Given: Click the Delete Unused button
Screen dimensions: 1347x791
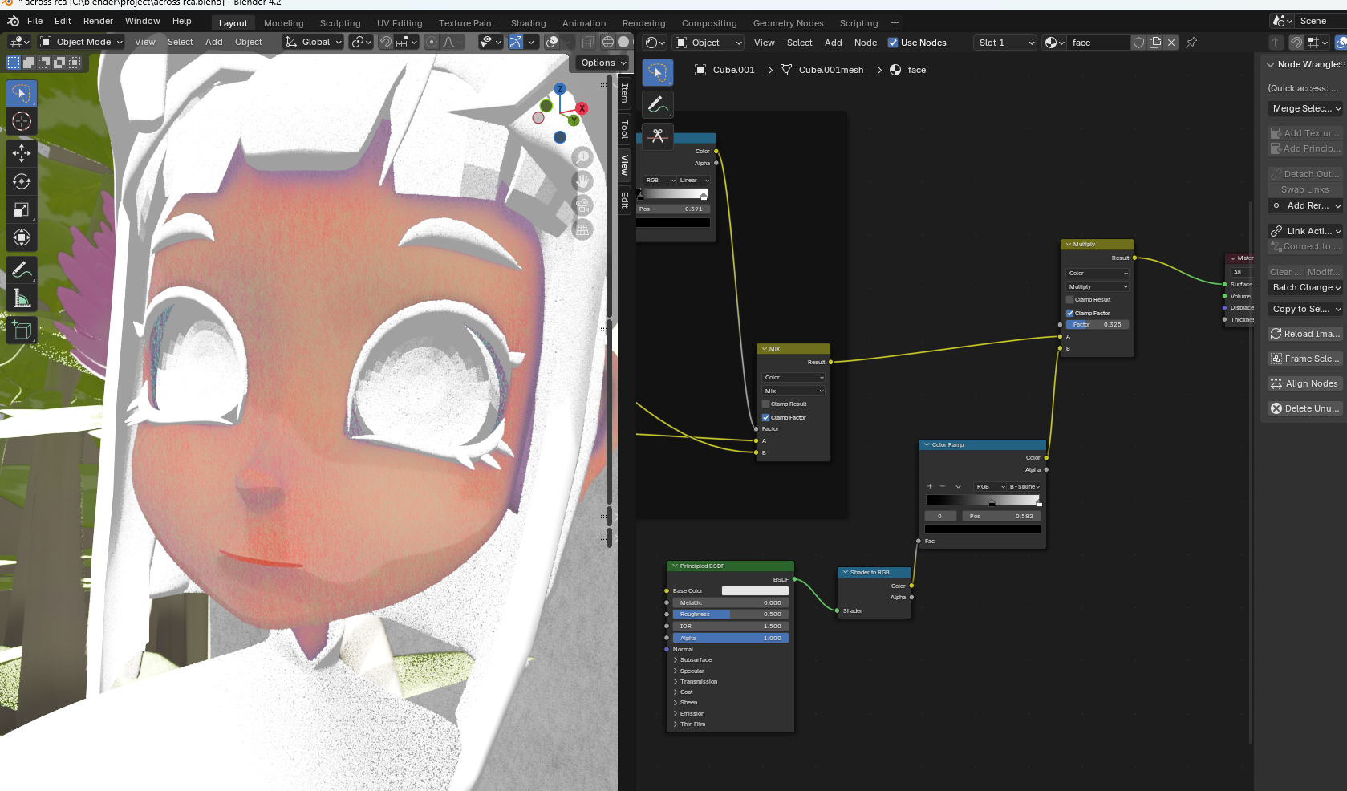Looking at the screenshot, I should pyautogui.click(x=1305, y=408).
